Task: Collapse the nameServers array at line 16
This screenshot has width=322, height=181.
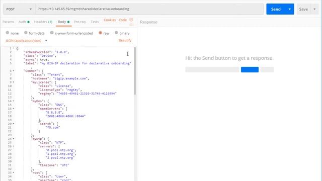Action: coord(14,109)
